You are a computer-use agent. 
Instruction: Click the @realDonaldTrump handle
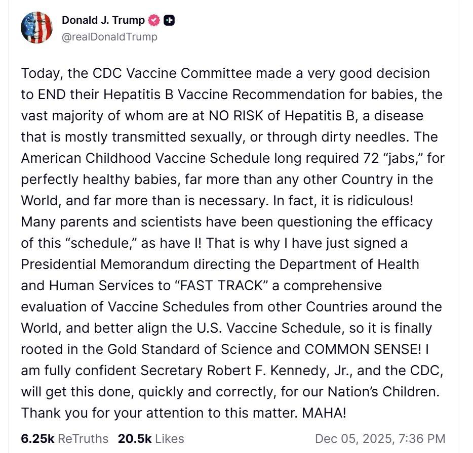(109, 37)
